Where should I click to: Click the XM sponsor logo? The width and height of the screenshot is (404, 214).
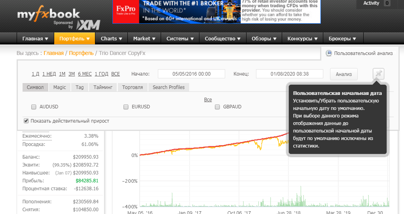click(88, 25)
